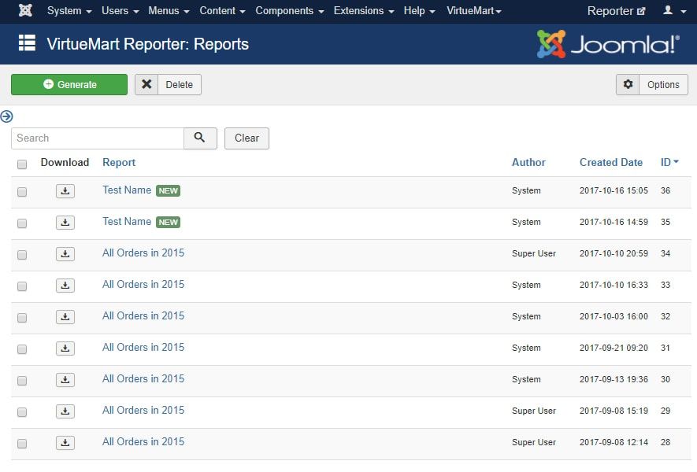Click the green Generate button

pos(69,84)
